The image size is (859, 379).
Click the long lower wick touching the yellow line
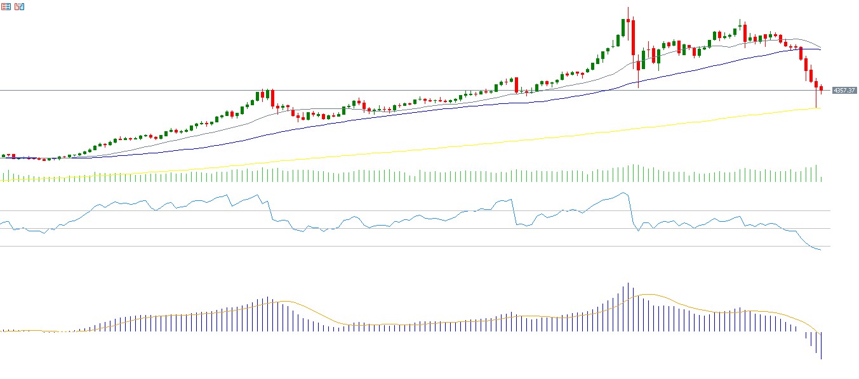[816, 99]
